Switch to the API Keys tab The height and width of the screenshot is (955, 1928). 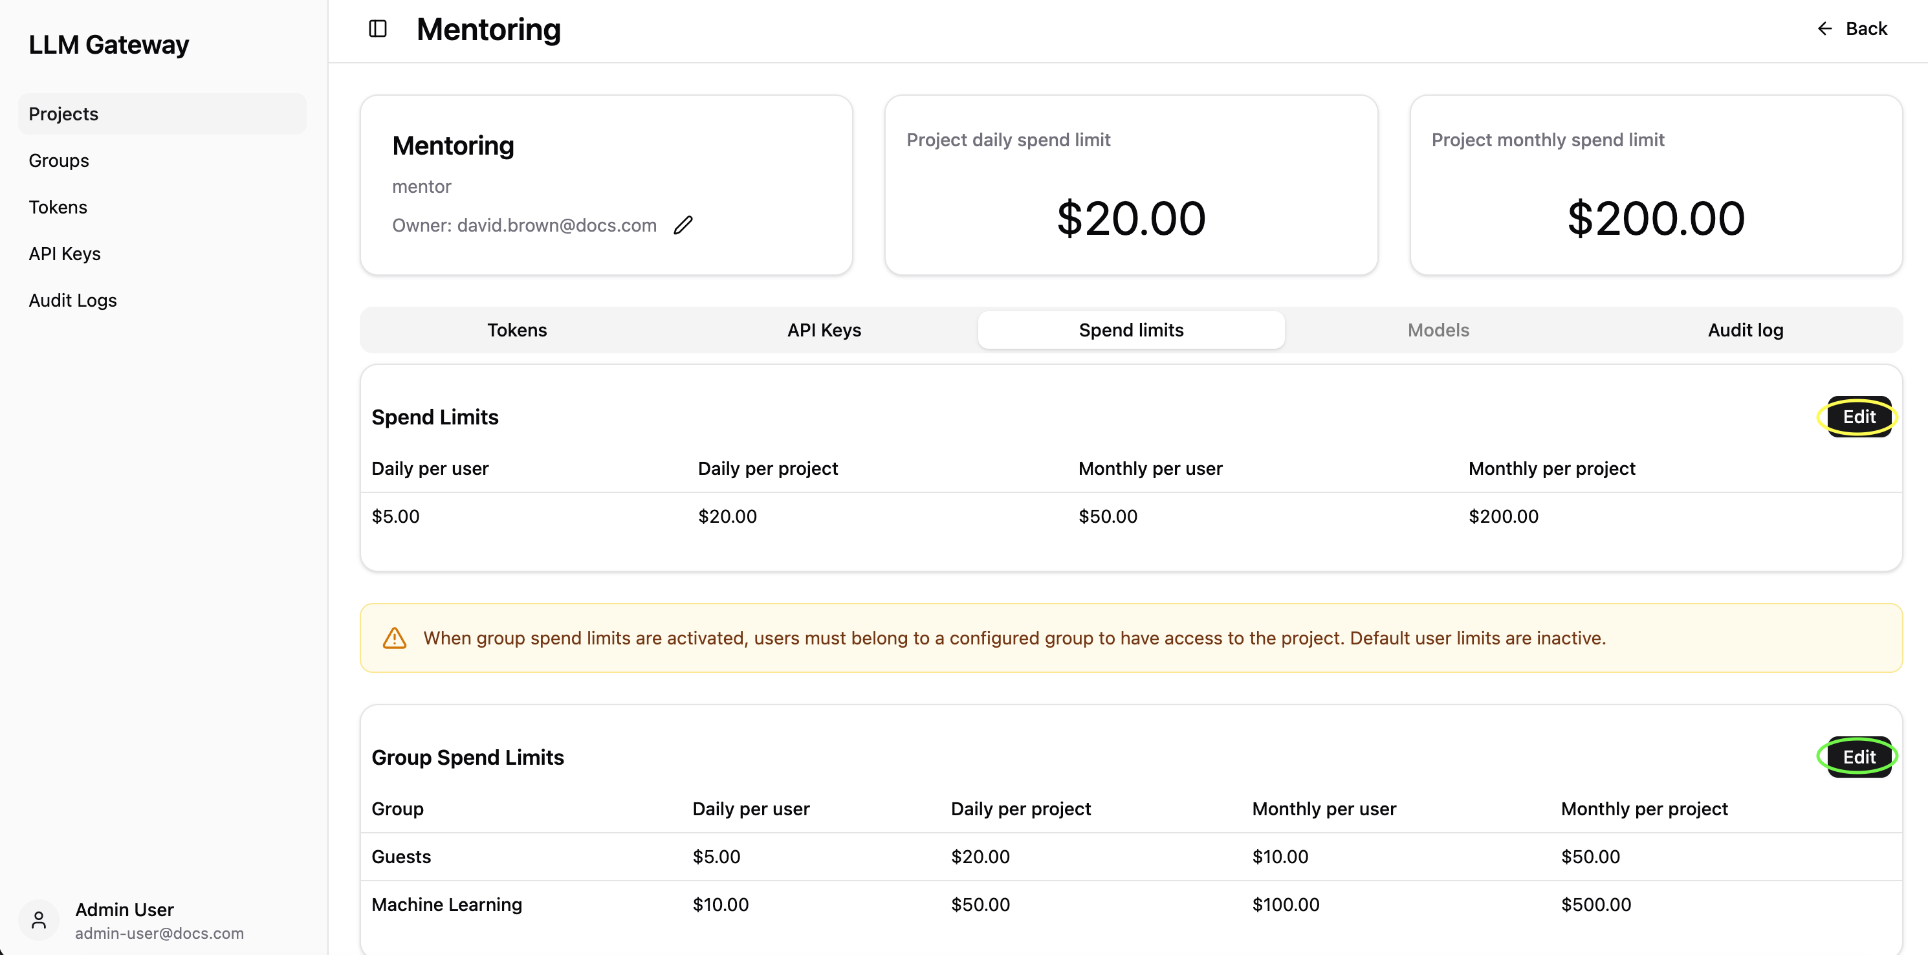tap(824, 330)
